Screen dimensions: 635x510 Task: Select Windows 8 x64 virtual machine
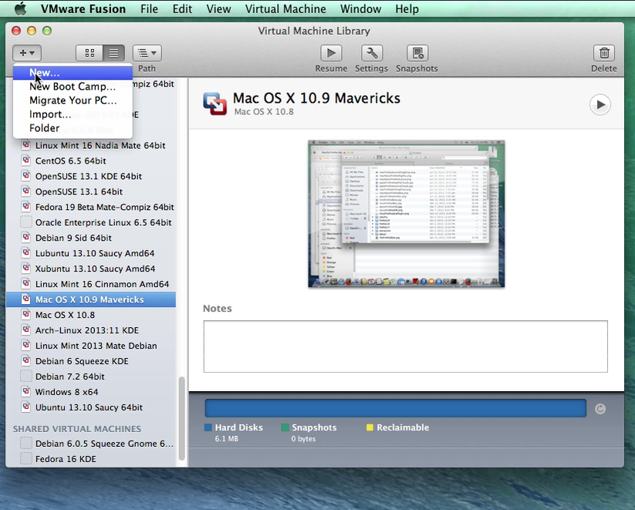click(x=91, y=392)
